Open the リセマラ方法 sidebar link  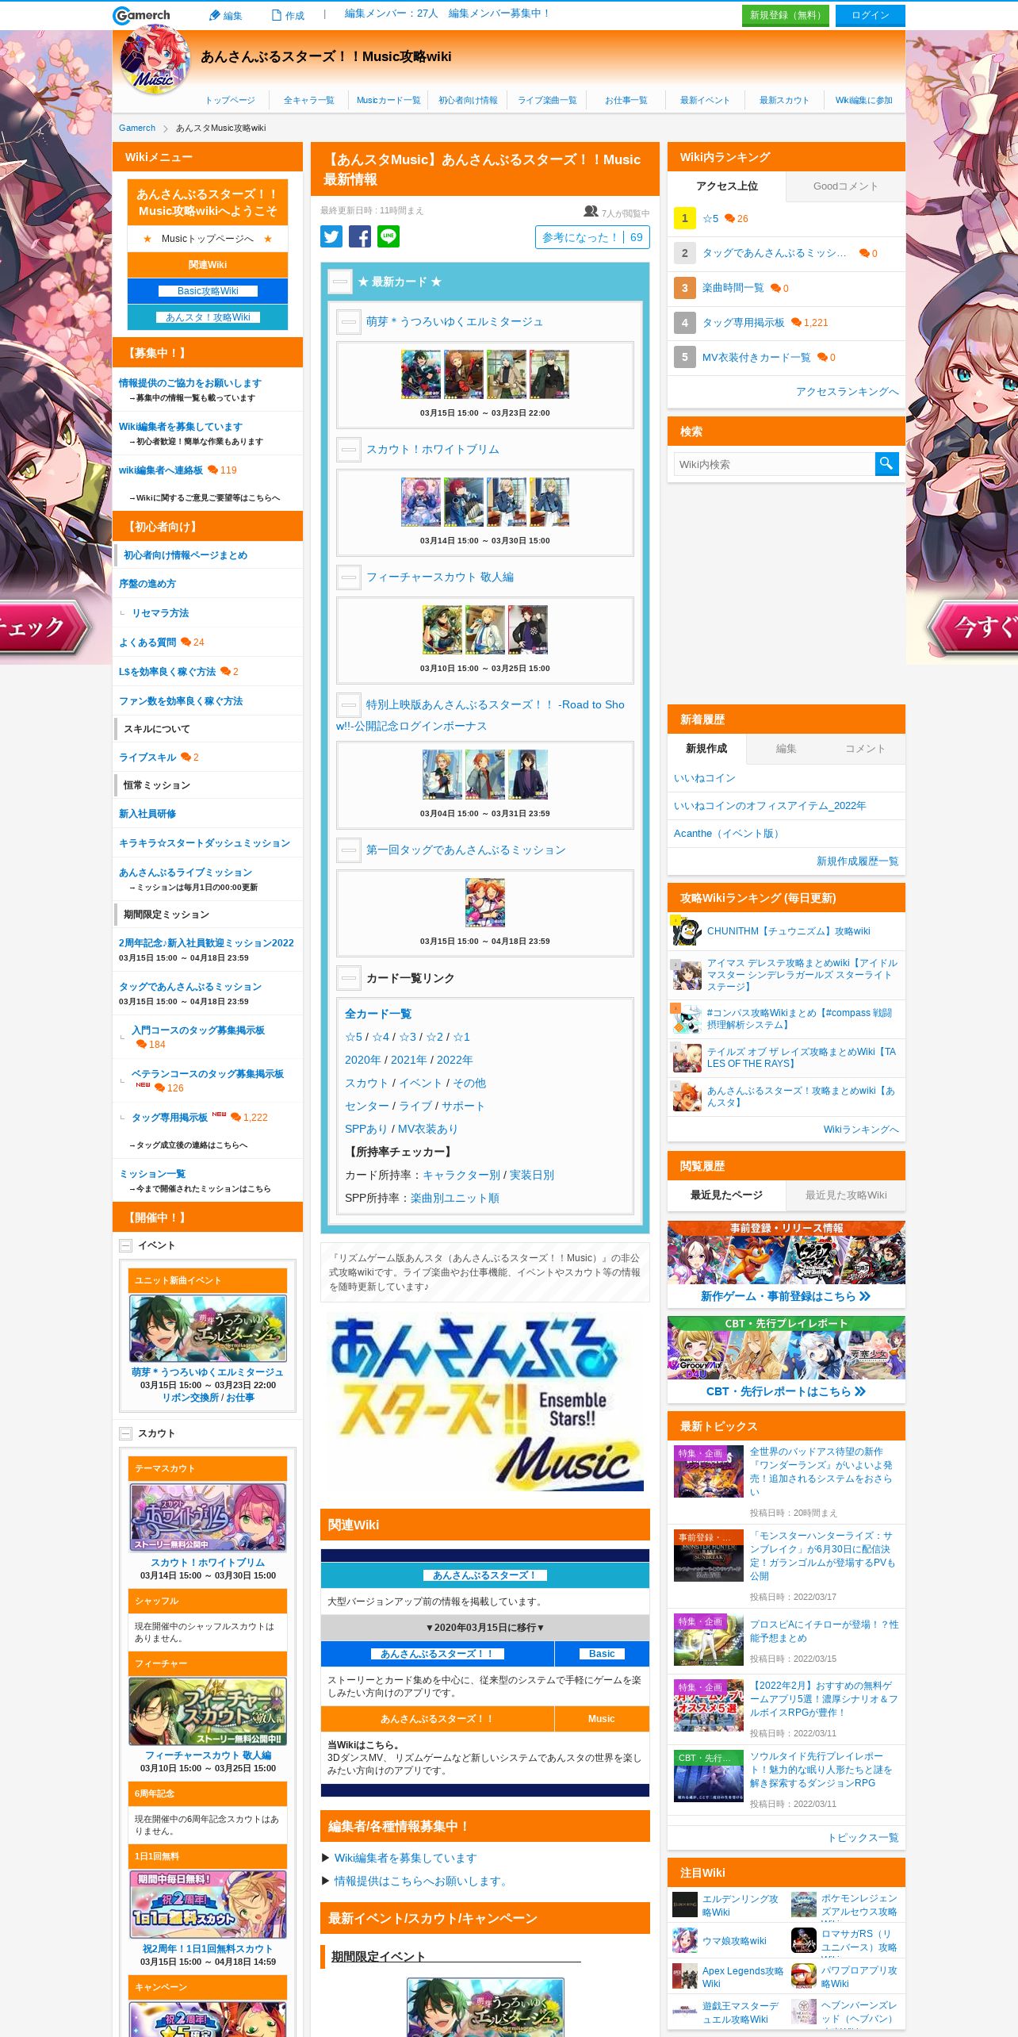tap(160, 613)
